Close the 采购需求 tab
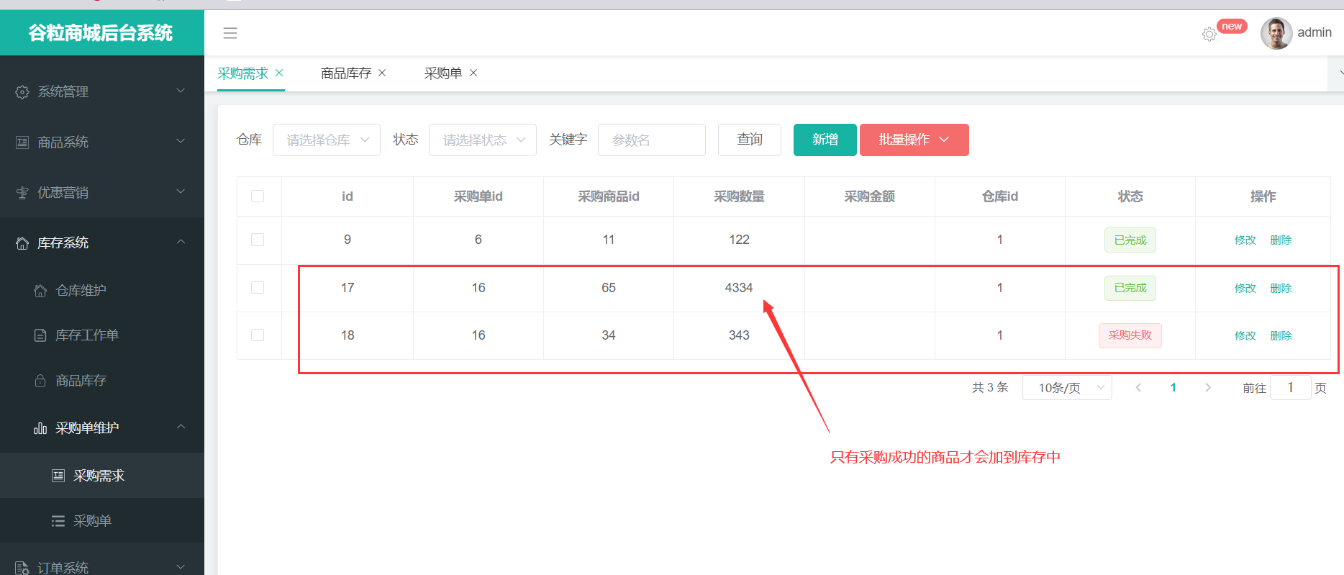 tap(279, 73)
